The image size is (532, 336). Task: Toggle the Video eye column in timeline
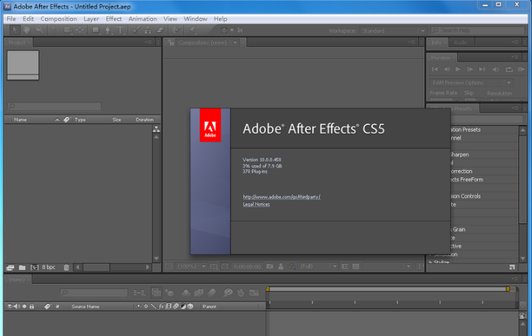pos(9,307)
